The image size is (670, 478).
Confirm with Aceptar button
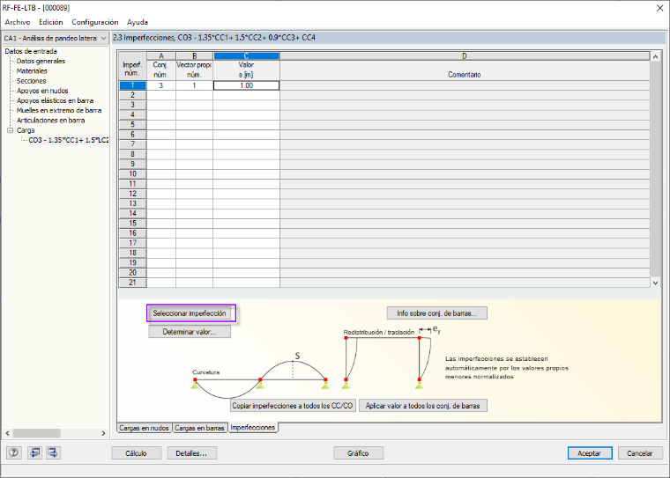tap(590, 453)
